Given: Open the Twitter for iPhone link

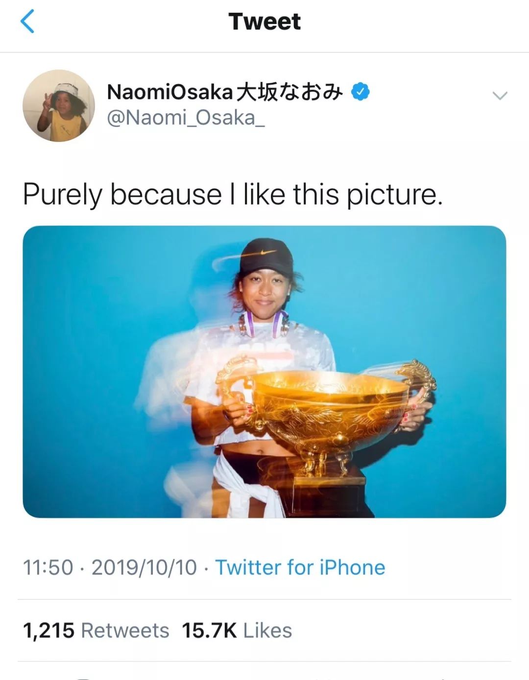Looking at the screenshot, I should coord(300,567).
